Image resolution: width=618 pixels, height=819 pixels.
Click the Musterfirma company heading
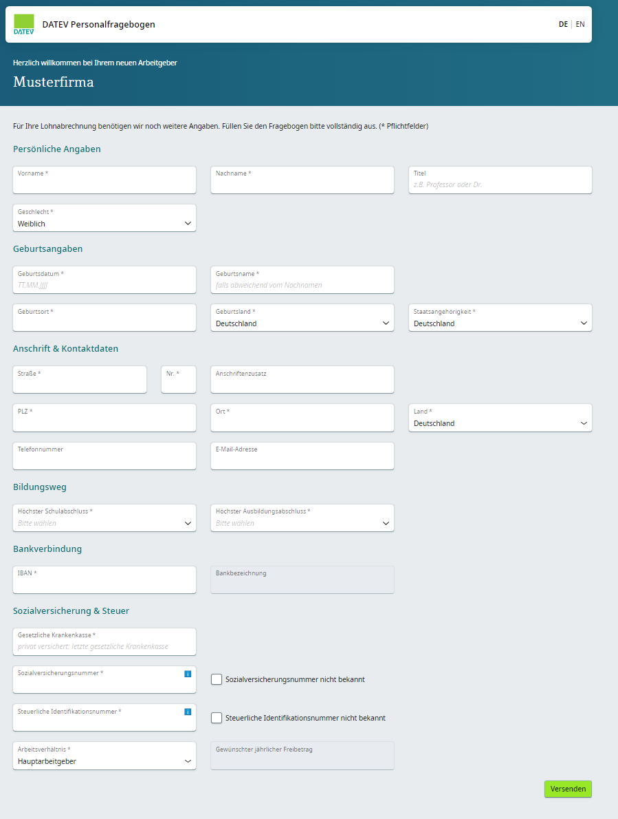pos(53,82)
